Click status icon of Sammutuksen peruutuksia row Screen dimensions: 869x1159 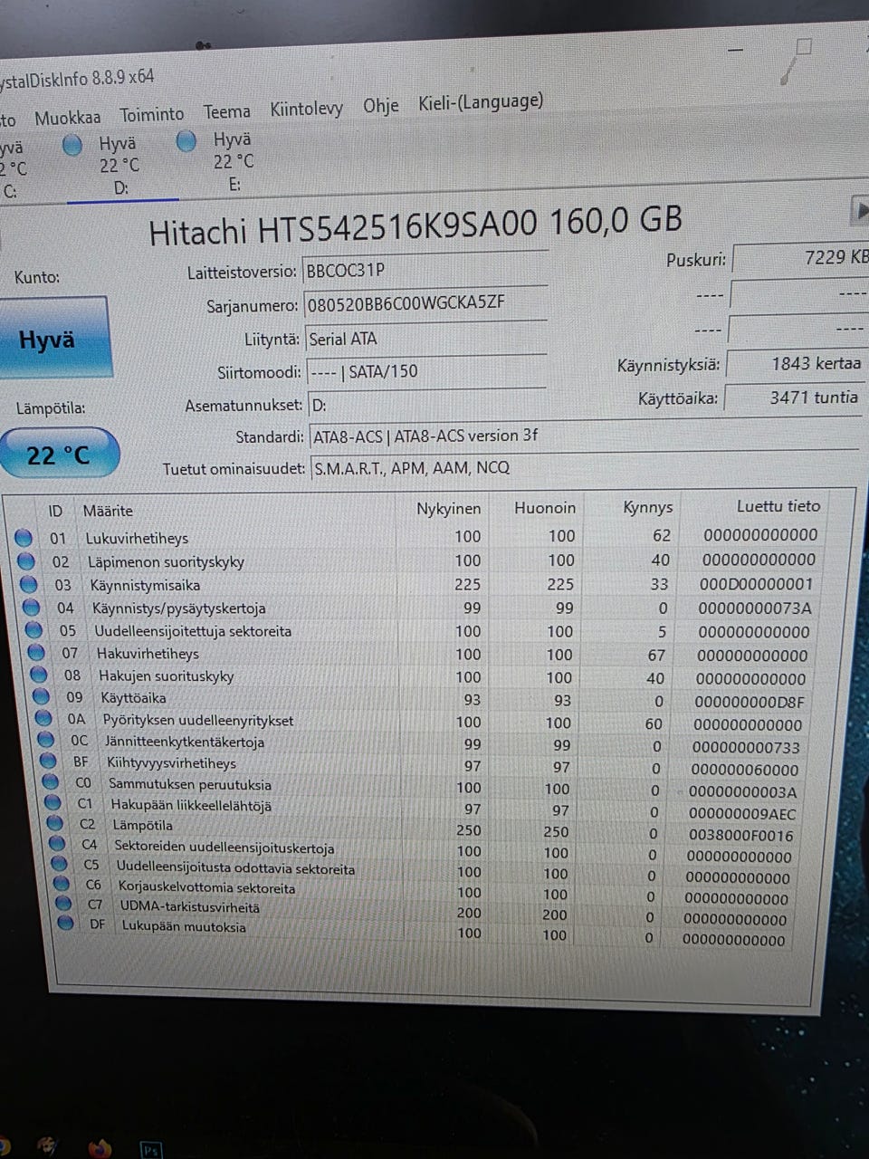coord(51,782)
